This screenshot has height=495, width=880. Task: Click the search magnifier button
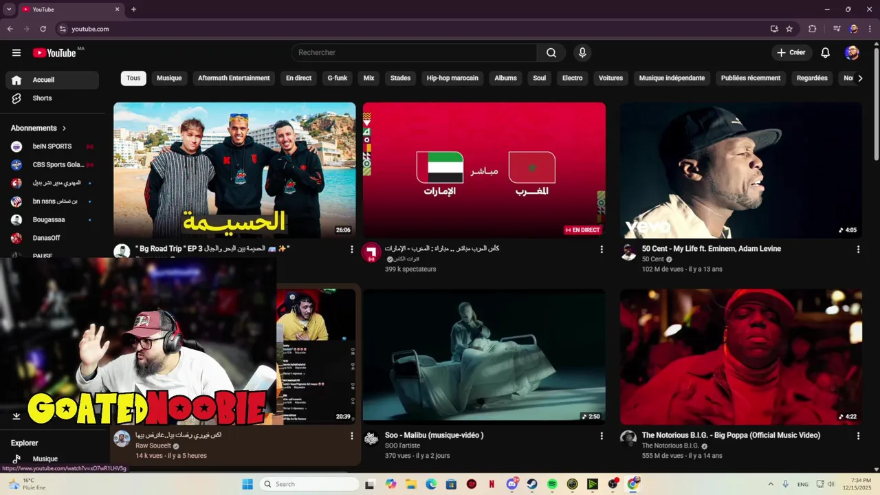point(551,53)
